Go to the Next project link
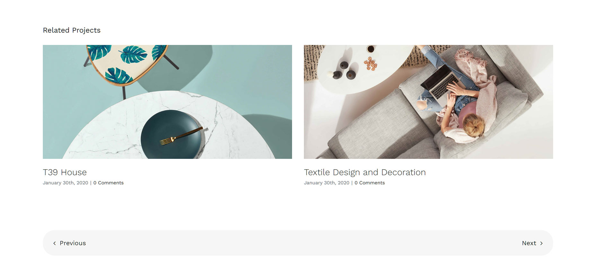This screenshot has width=594, height=278. (532, 243)
